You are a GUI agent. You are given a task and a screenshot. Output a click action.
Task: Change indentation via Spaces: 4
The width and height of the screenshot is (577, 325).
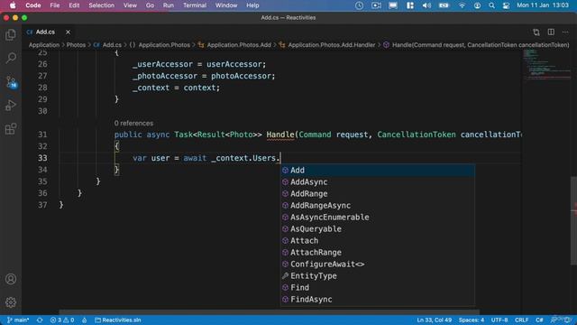472,320
